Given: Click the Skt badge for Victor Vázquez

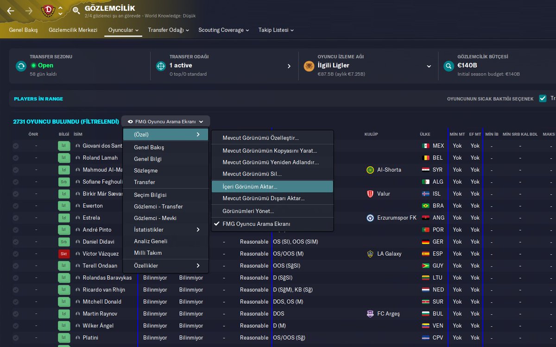Looking at the screenshot, I should click(64, 254).
